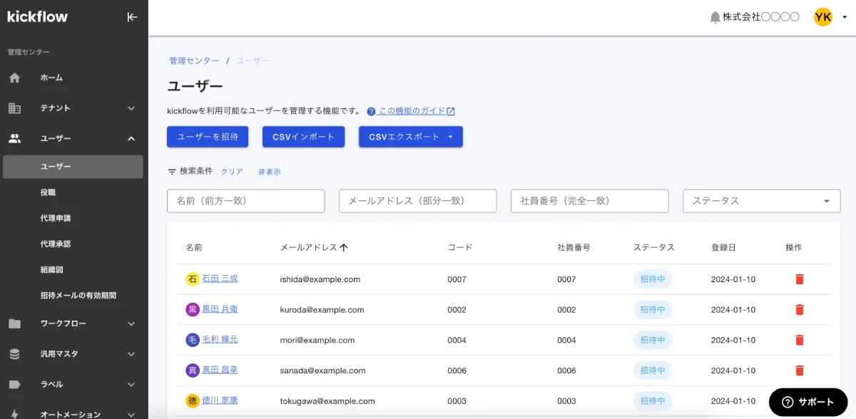
Task: Collapse the ユーザー sidebar section
Action: (131, 138)
